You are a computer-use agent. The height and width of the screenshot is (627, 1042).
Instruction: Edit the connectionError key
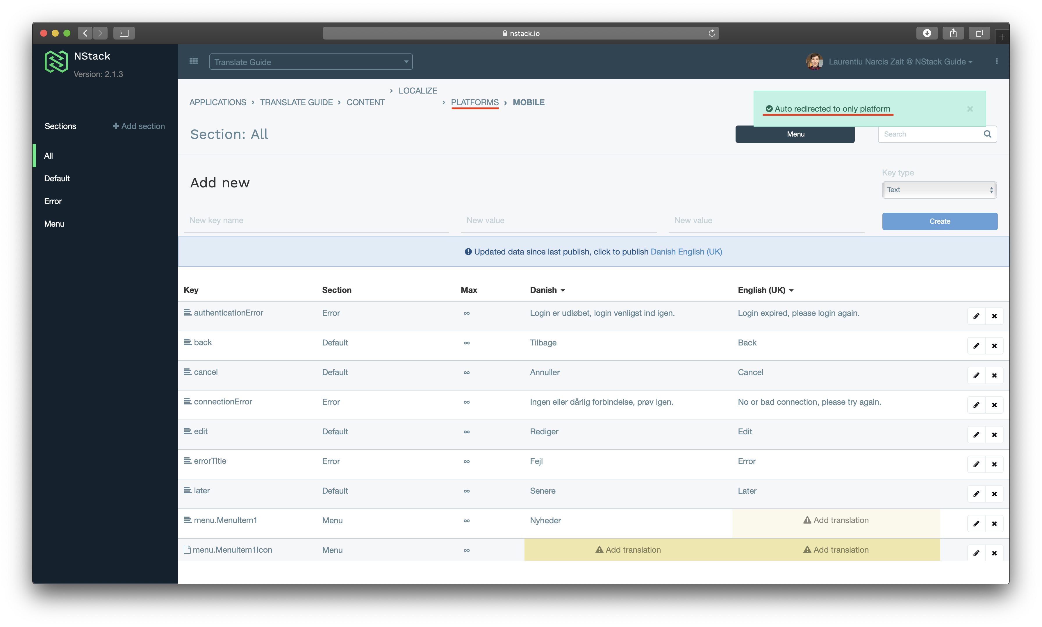pos(976,405)
